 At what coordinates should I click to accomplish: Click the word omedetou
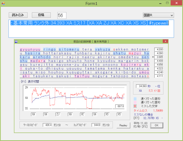pos(128,57)
